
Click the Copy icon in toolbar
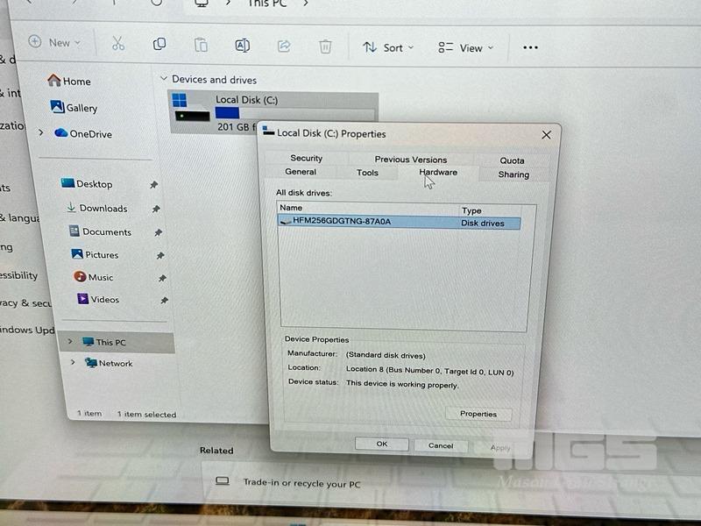159,45
